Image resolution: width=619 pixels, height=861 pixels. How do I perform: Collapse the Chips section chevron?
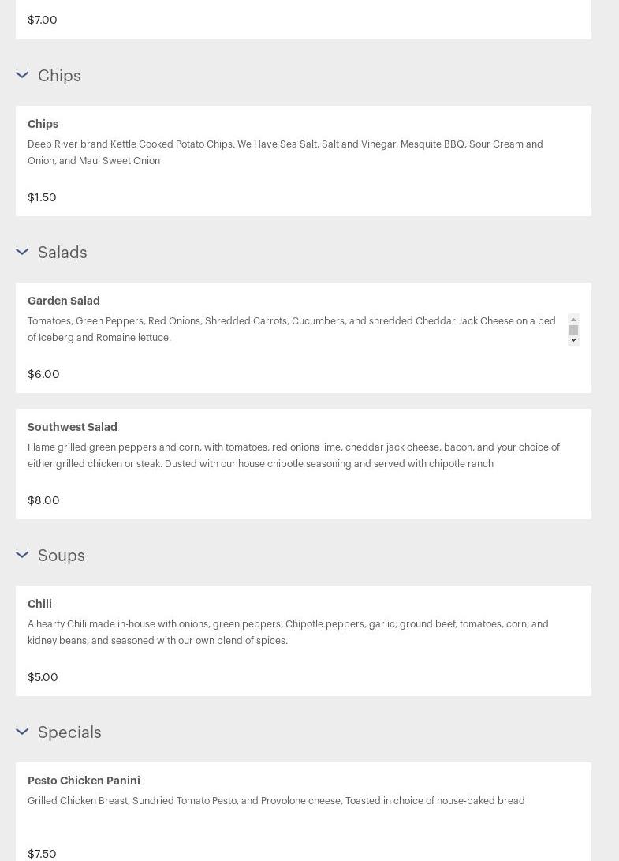click(x=22, y=76)
